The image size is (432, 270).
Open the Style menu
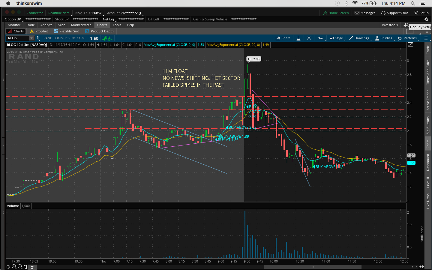click(x=337, y=38)
